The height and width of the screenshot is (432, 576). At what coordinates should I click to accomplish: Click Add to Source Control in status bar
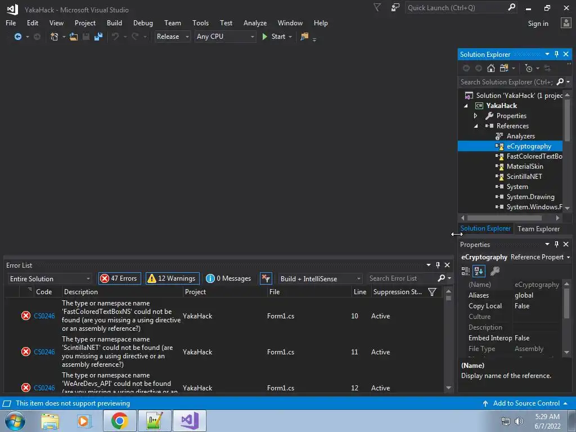[526, 403]
